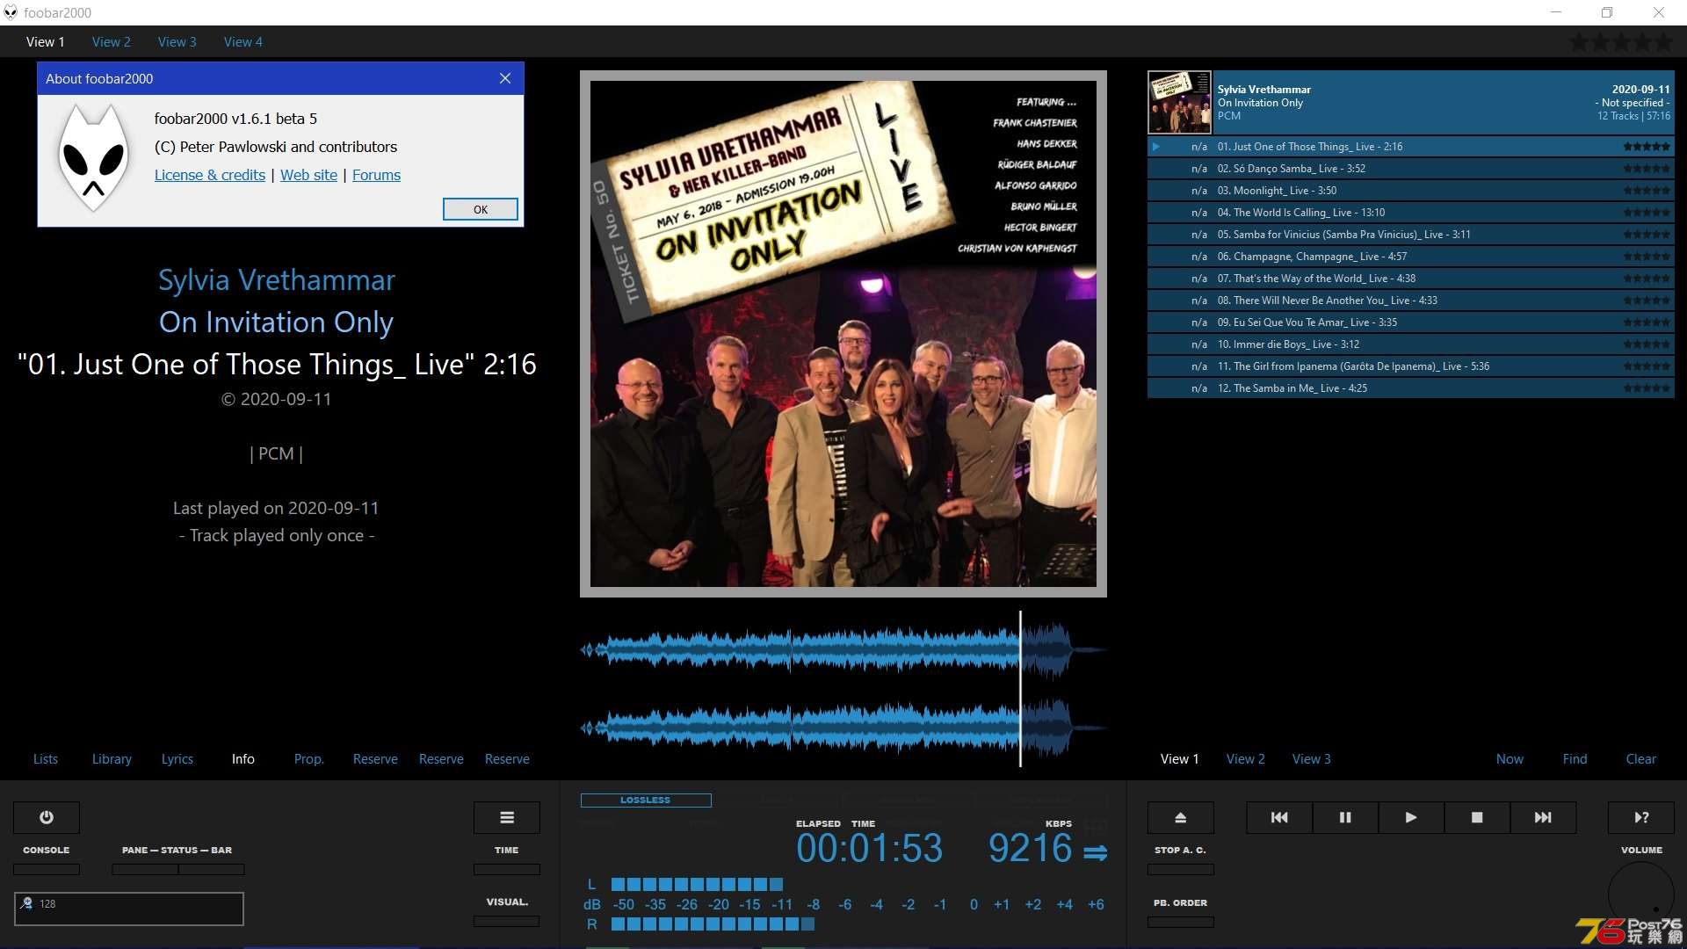Select track 08. There Will Never Be Another You
The image size is (1687, 949).
pyautogui.click(x=1410, y=301)
